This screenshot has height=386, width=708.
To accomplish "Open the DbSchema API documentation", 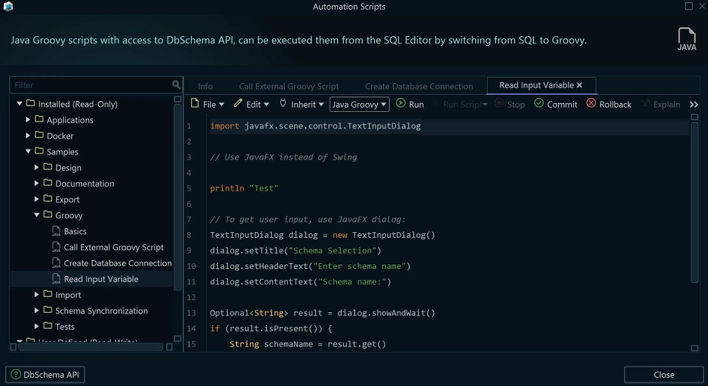I will pos(45,375).
